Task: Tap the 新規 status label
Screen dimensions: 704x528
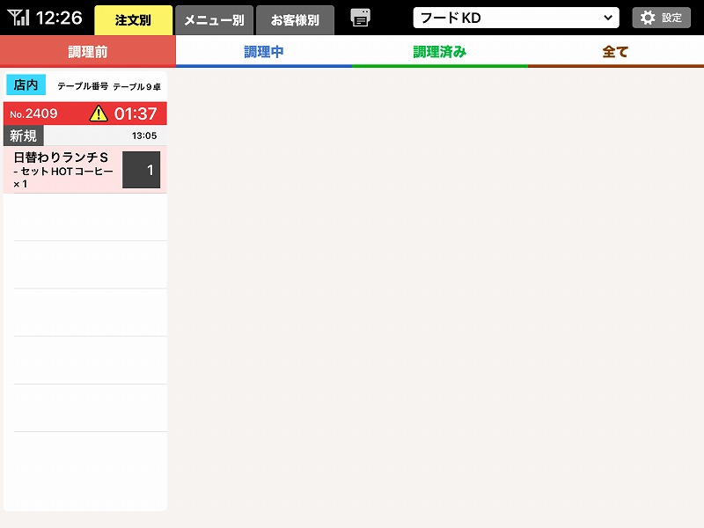Action: [x=23, y=136]
